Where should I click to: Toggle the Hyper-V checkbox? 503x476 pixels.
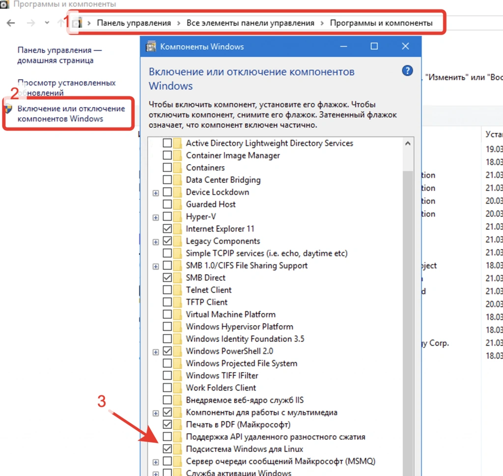coord(167,216)
